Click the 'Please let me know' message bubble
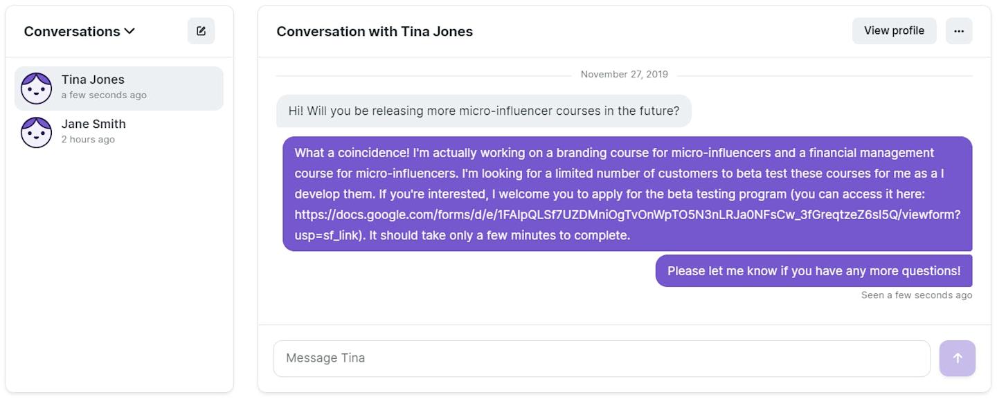 click(x=814, y=271)
